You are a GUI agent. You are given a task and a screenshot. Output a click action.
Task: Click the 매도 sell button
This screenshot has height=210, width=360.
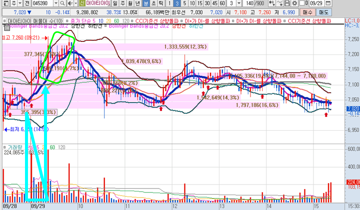click(323, 12)
